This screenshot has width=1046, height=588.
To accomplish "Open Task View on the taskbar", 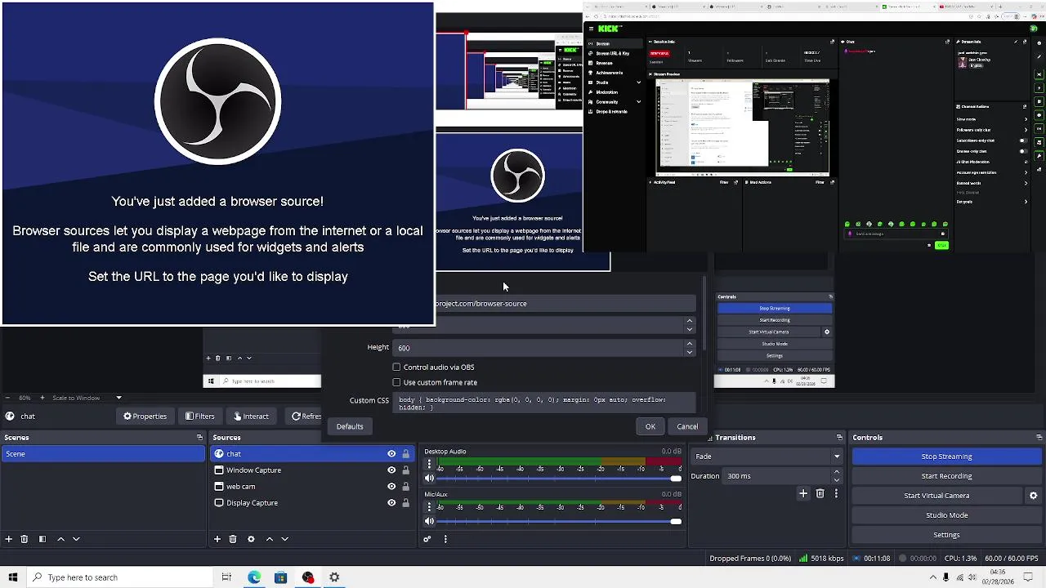I will 226,577.
